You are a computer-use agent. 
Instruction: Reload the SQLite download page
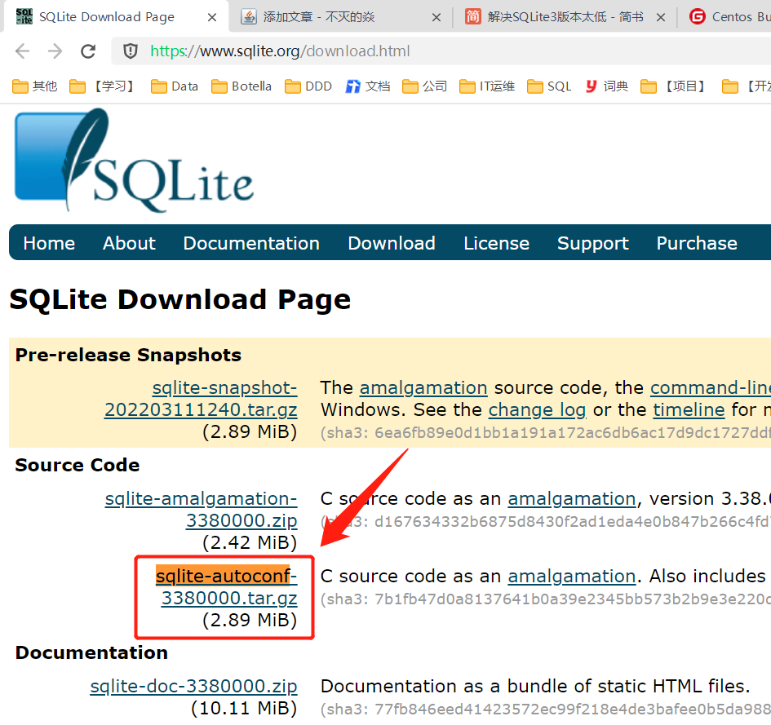88,51
